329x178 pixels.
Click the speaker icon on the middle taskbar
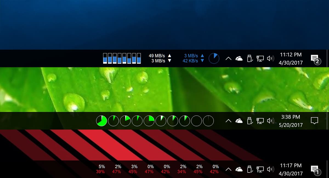tap(271, 120)
